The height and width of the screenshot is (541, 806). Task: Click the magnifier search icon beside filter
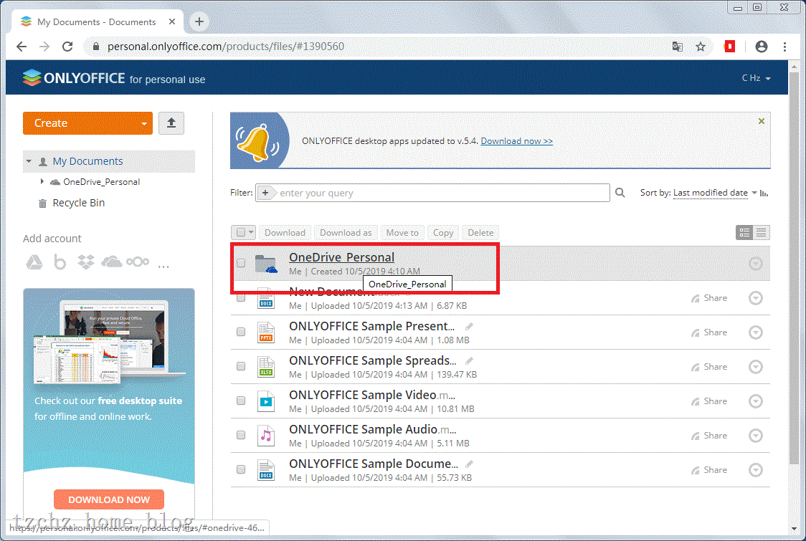pyautogui.click(x=620, y=193)
